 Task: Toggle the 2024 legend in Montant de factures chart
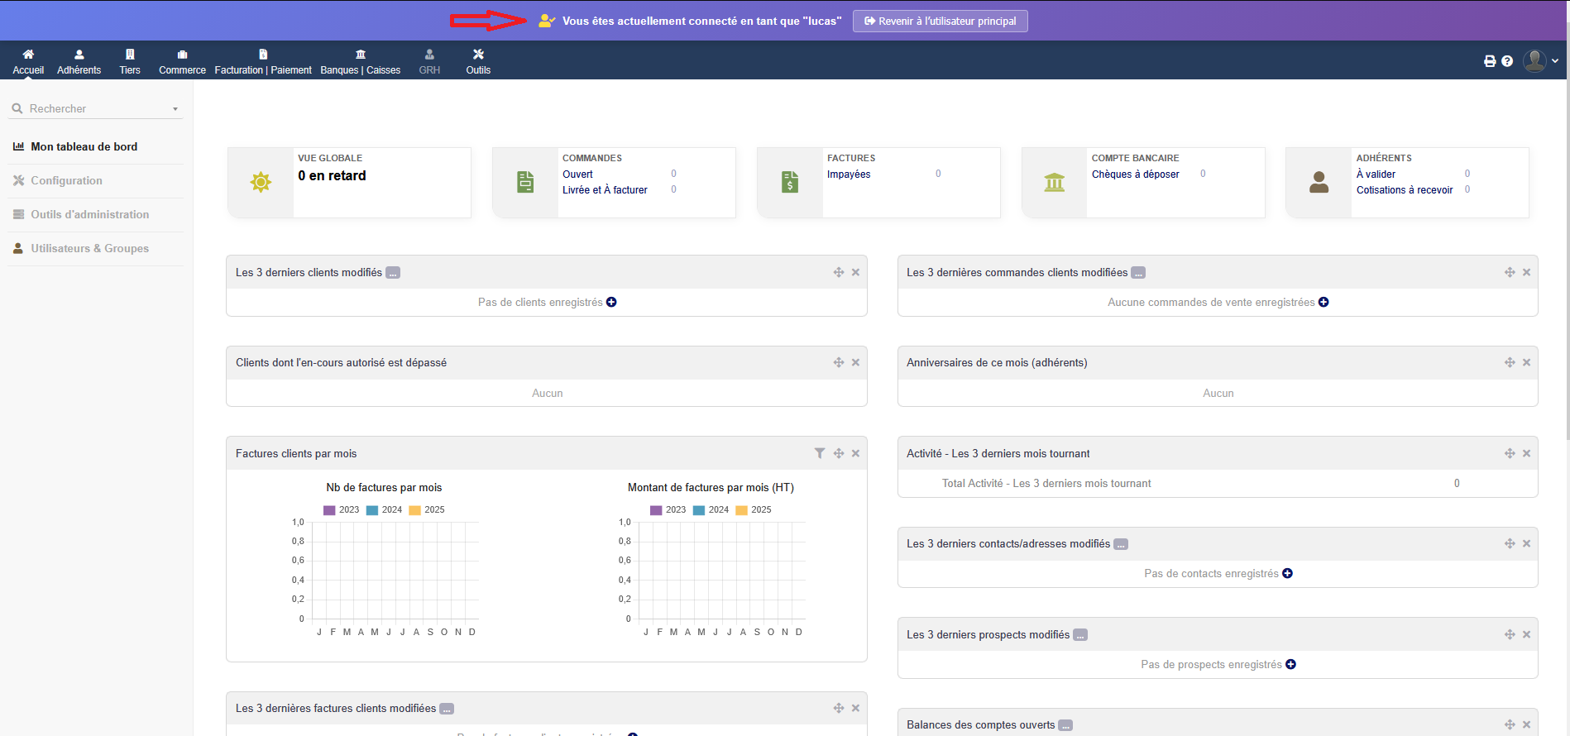(710, 509)
